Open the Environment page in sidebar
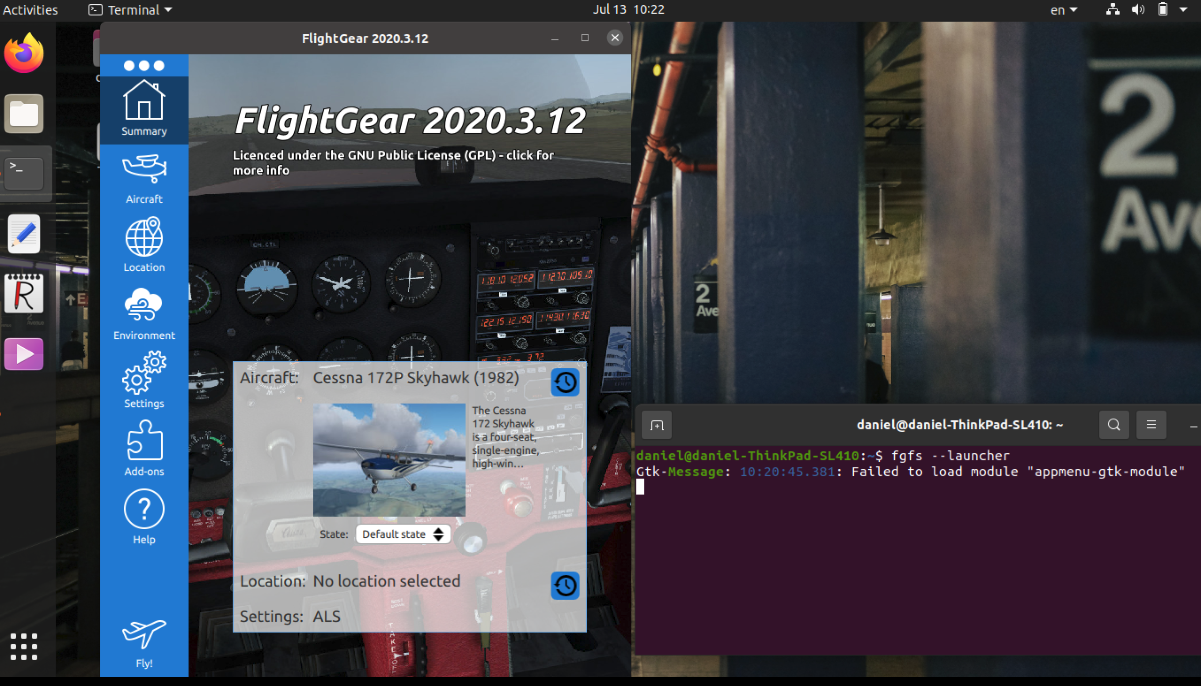The image size is (1201, 686). pos(144,313)
